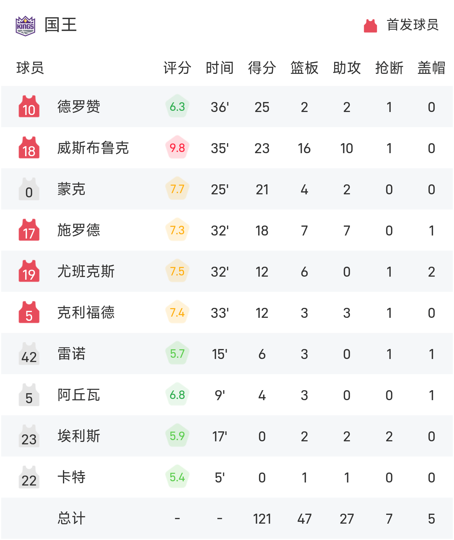Click the 篮板 column header
Image resolution: width=454 pixels, height=540 pixels.
(304, 68)
